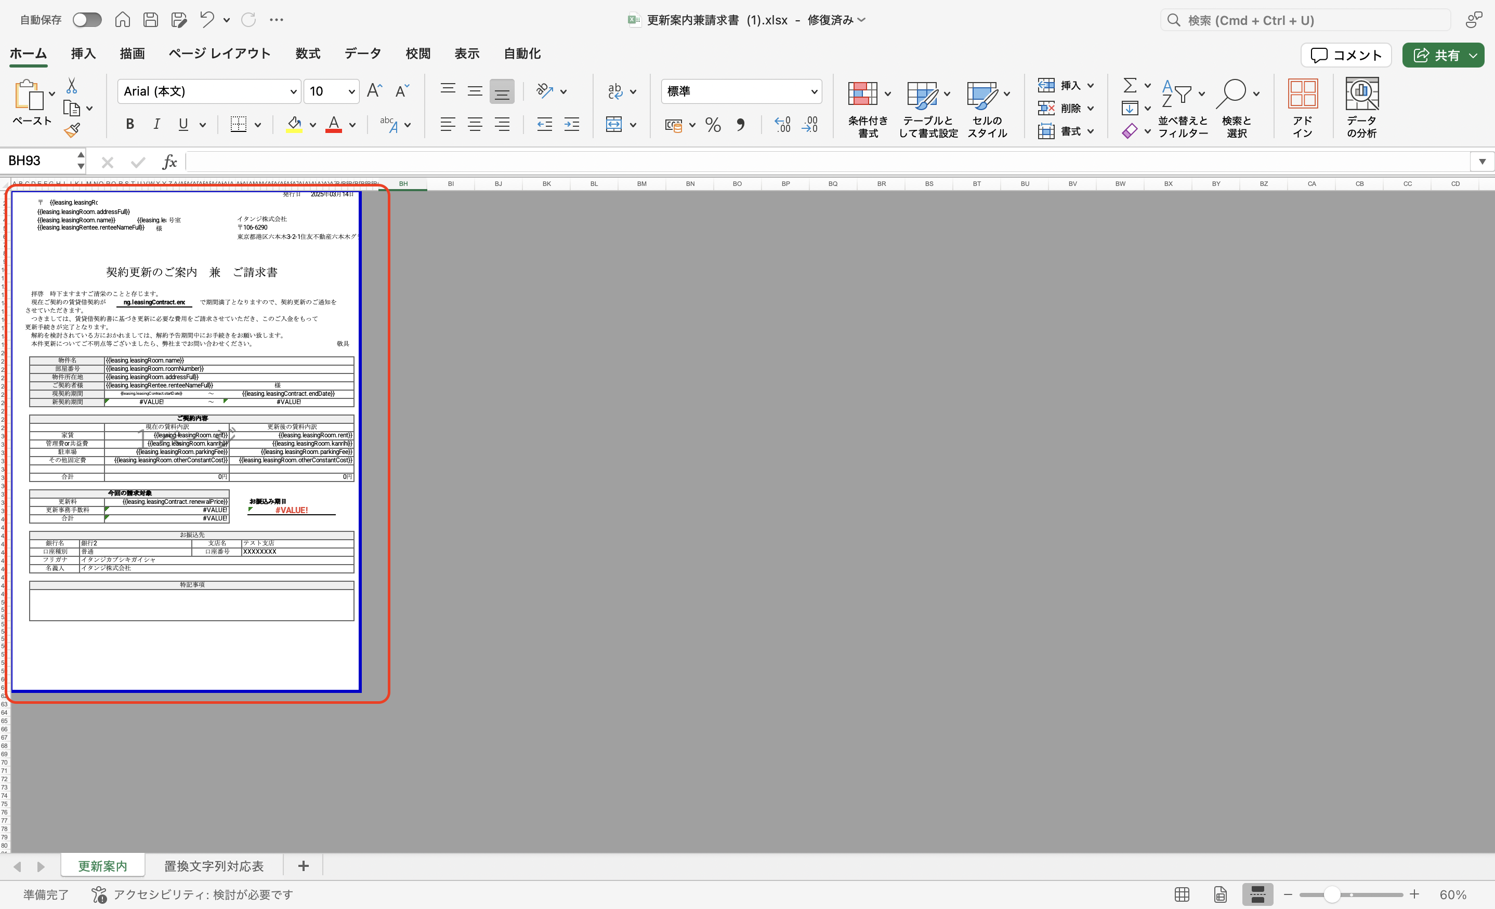Open the ホーム ribbon tab

28,54
